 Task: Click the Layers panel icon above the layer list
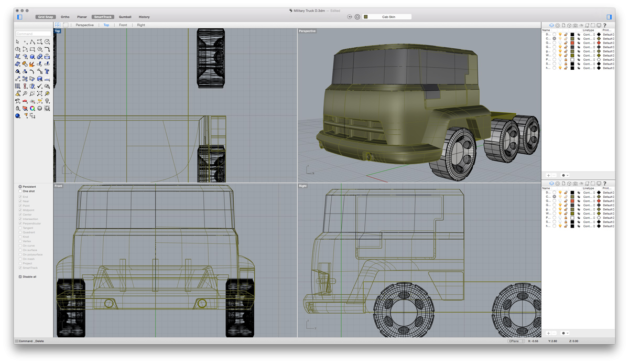(552, 25)
